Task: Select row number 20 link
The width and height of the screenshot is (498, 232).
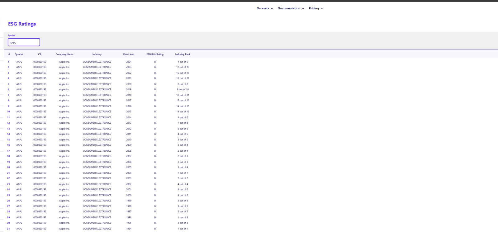Action: [x=8, y=167]
